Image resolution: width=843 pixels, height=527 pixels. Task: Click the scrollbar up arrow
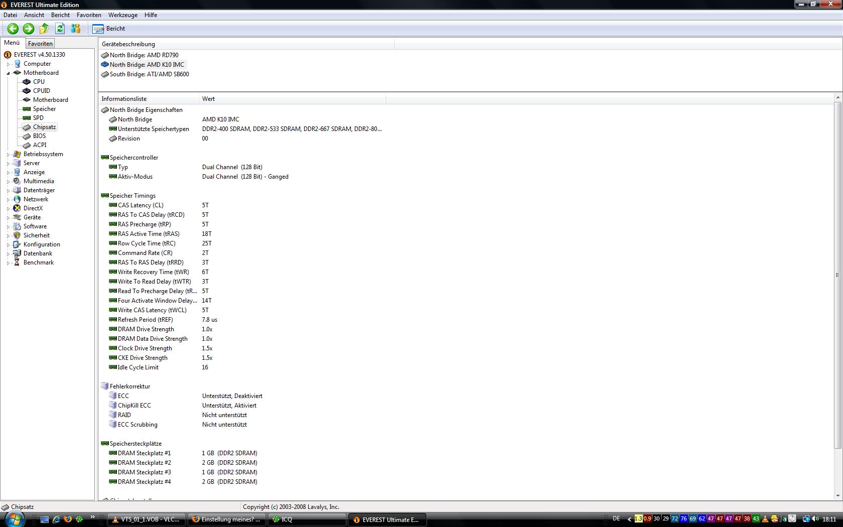point(837,97)
